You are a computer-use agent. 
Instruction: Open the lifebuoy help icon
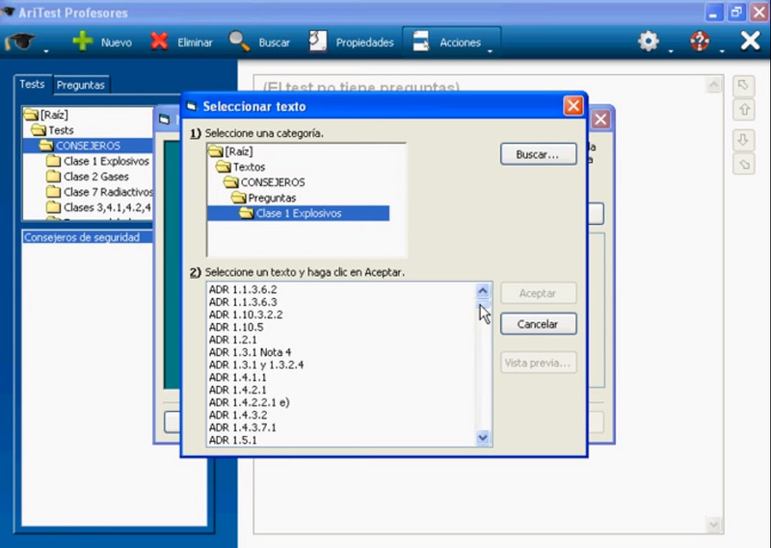tap(700, 41)
